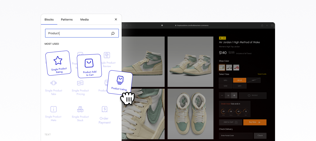Click the block search field
The width and height of the screenshot is (316, 141).
click(82, 33)
